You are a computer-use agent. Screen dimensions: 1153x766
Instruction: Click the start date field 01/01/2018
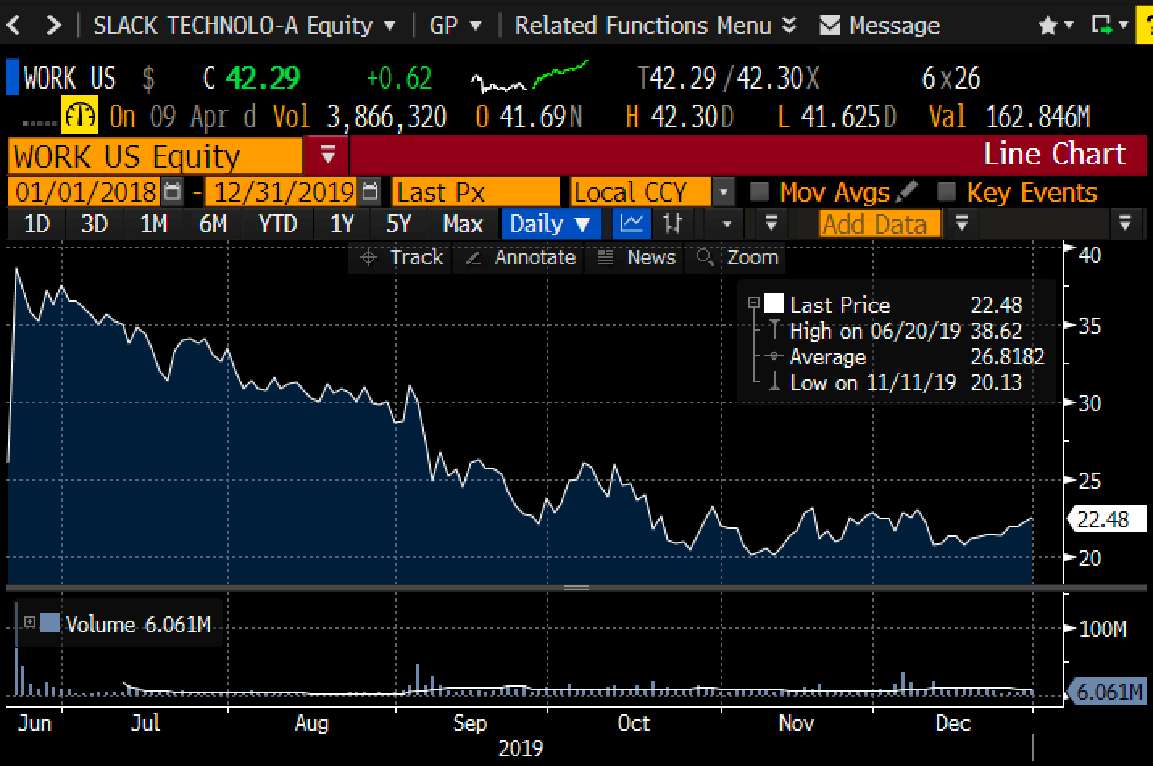85,192
